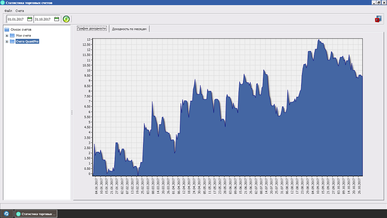Switch to the Доходность по месяцам tab
The image size is (387, 218).
coord(130,29)
